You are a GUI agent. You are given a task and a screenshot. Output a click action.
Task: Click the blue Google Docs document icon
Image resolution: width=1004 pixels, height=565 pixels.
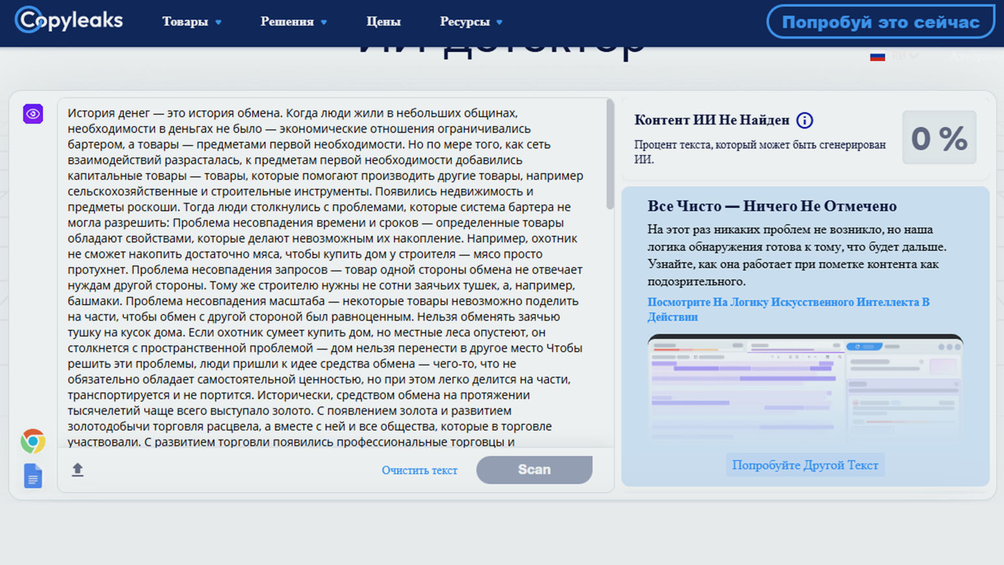pyautogui.click(x=33, y=476)
